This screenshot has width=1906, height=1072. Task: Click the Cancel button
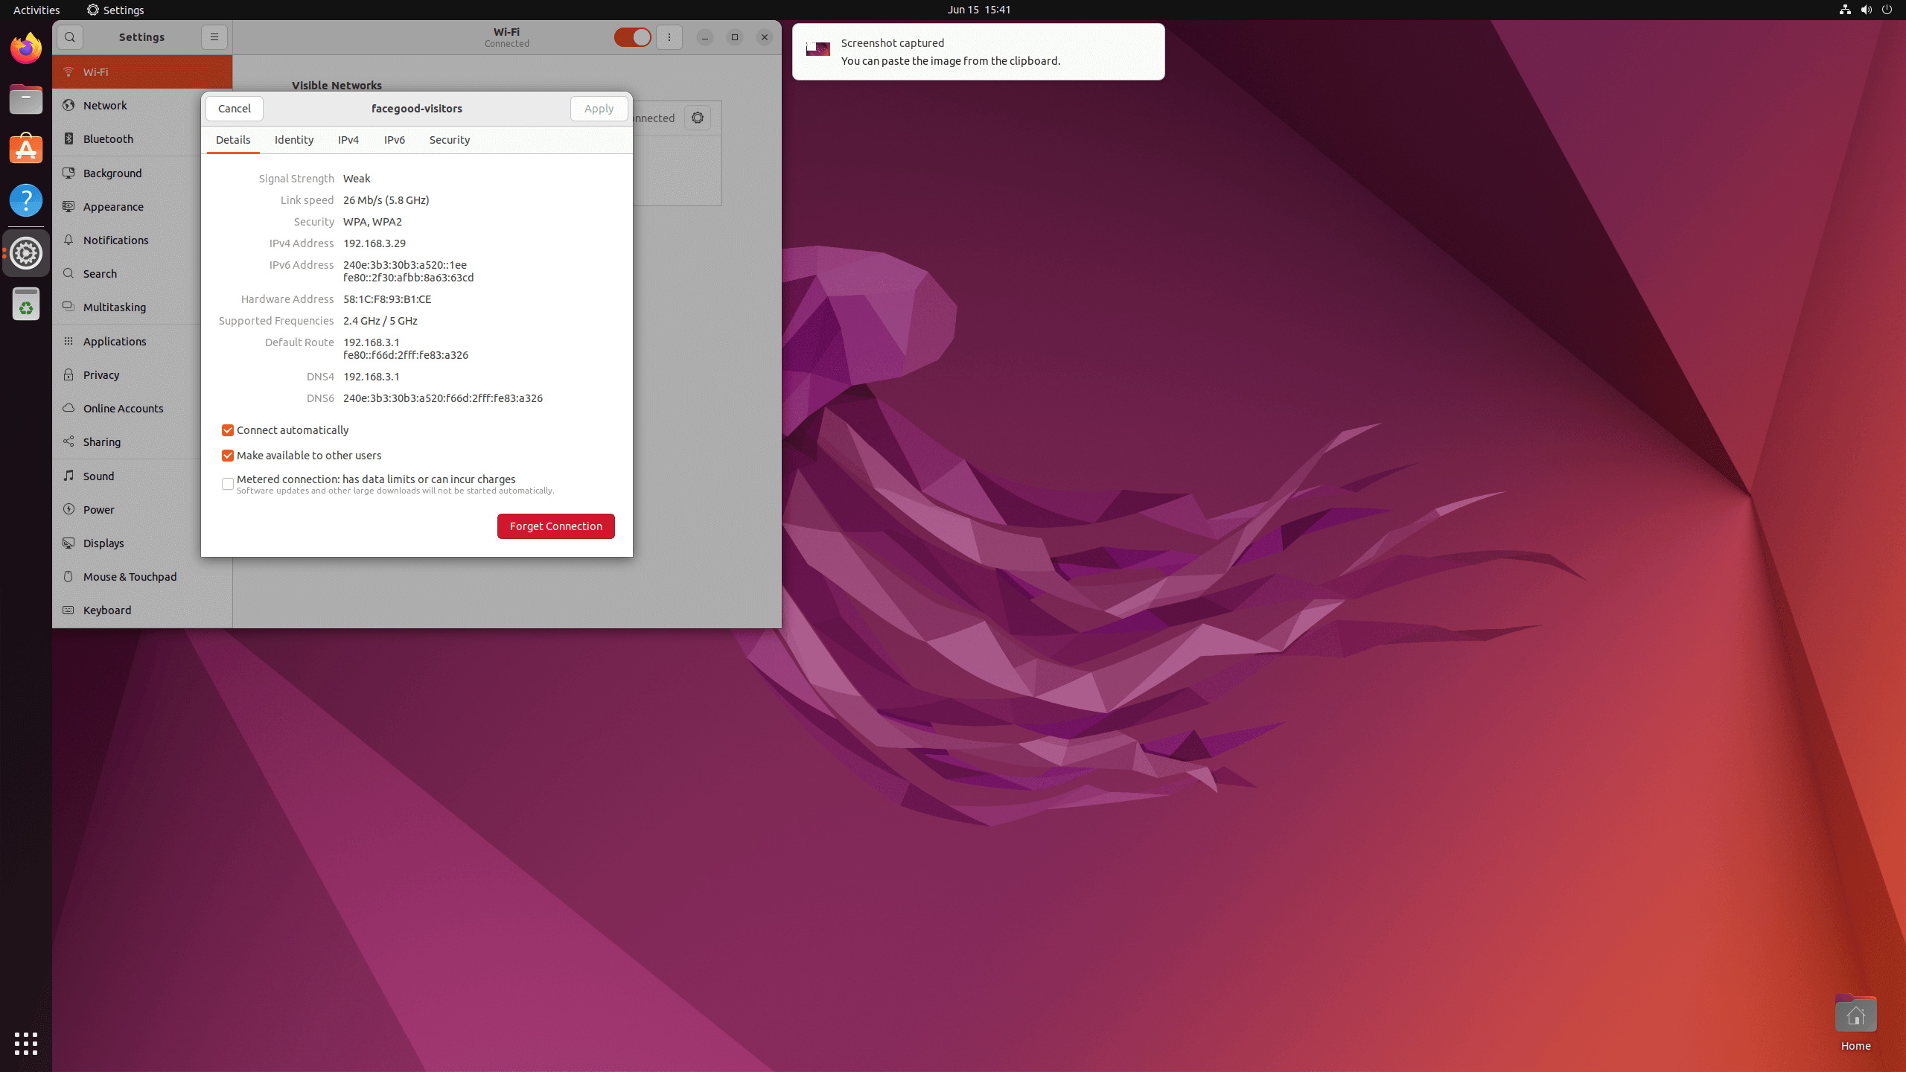[235, 109]
